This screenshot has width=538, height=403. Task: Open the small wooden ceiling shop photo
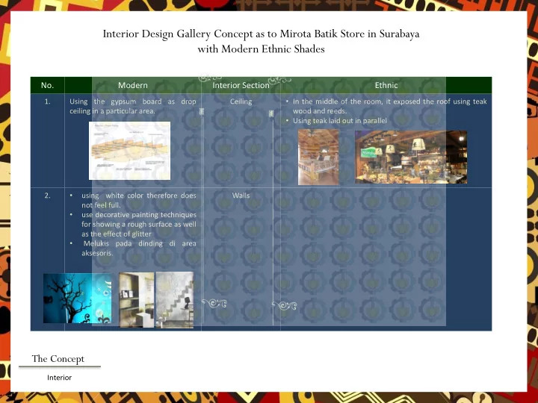pyautogui.click(x=318, y=157)
